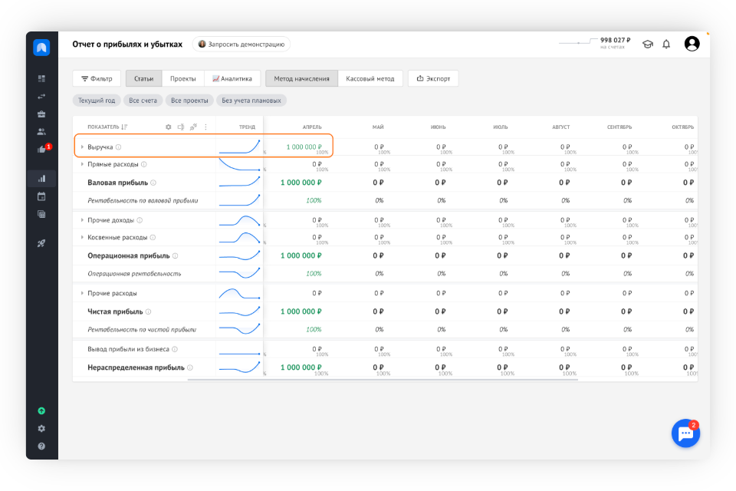Click info icon next to Прочие доходы
This screenshot has width=736, height=491.
click(140, 220)
